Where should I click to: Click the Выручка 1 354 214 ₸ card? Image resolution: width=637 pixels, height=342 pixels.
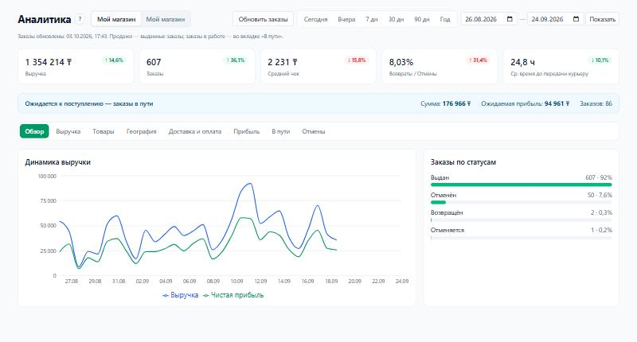pyautogui.click(x=76, y=67)
